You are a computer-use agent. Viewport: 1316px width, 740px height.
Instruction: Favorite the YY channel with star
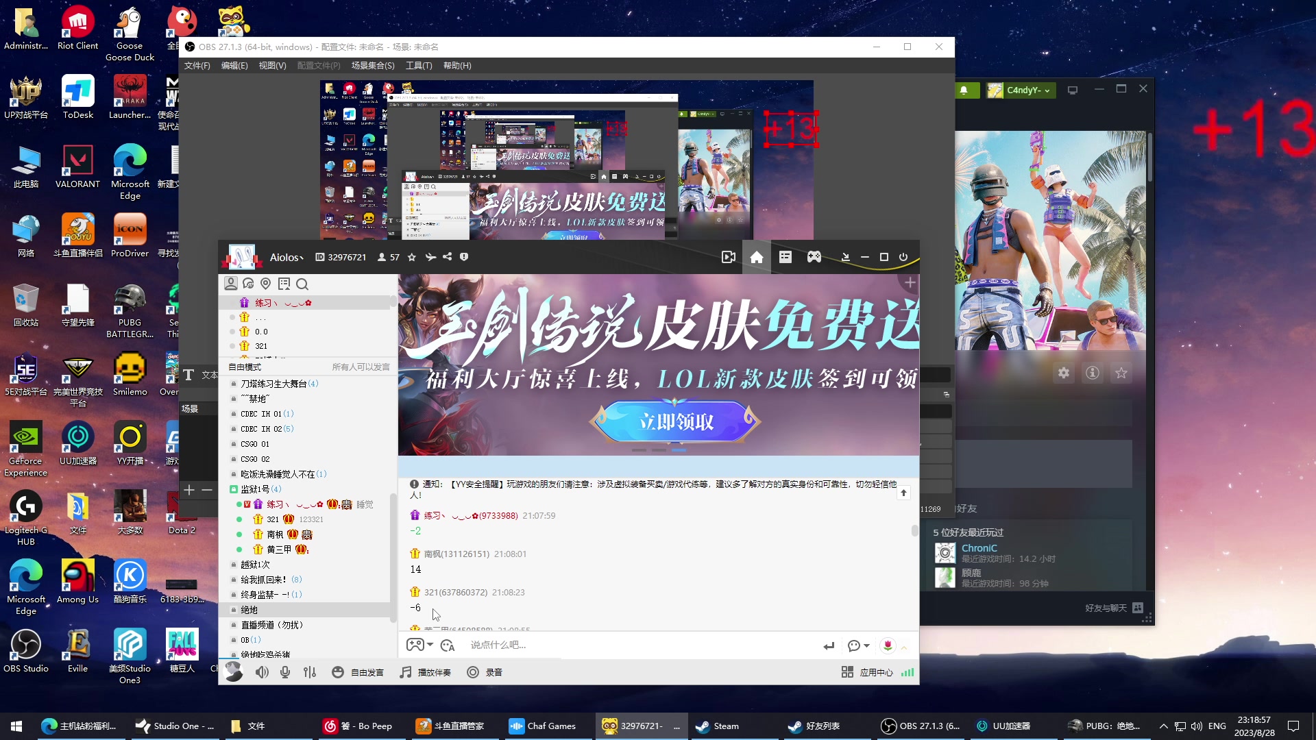click(x=411, y=257)
